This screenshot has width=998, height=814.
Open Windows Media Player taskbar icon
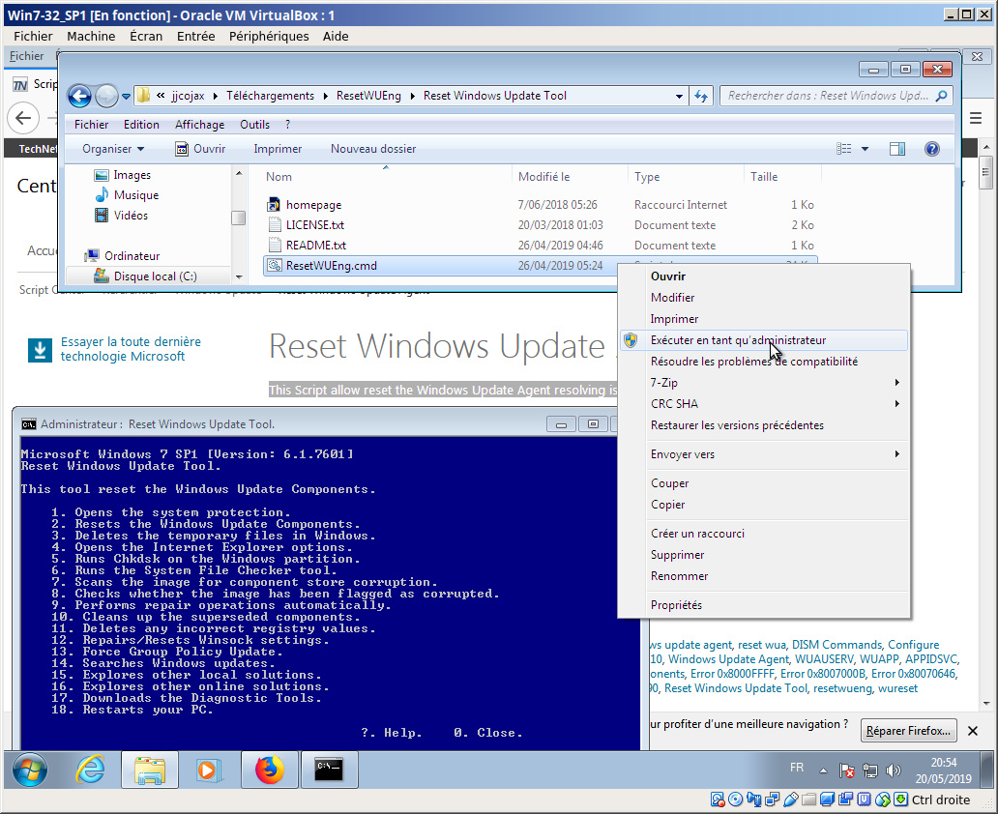[x=210, y=770]
